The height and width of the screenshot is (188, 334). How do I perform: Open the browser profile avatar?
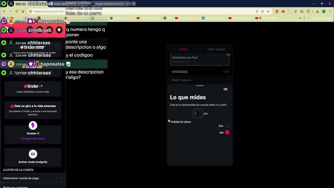(324, 11)
